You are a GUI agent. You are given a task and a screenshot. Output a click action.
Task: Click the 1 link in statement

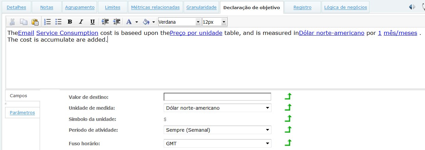coord(380,33)
